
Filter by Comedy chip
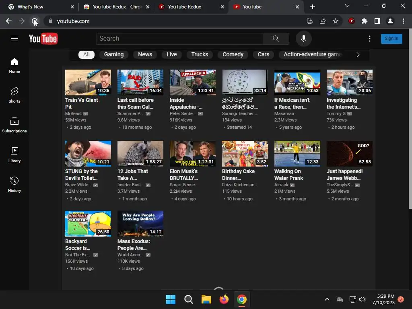pyautogui.click(x=233, y=54)
